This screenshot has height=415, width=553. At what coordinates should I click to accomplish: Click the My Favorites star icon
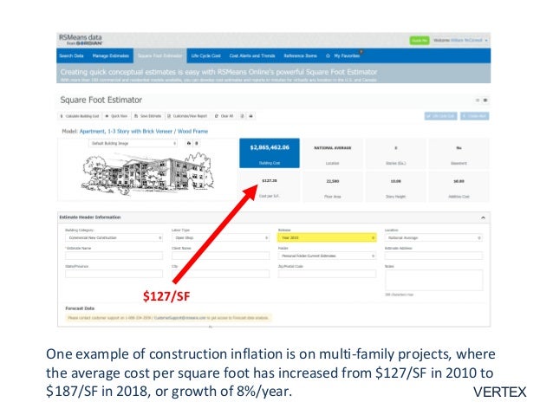(x=328, y=55)
